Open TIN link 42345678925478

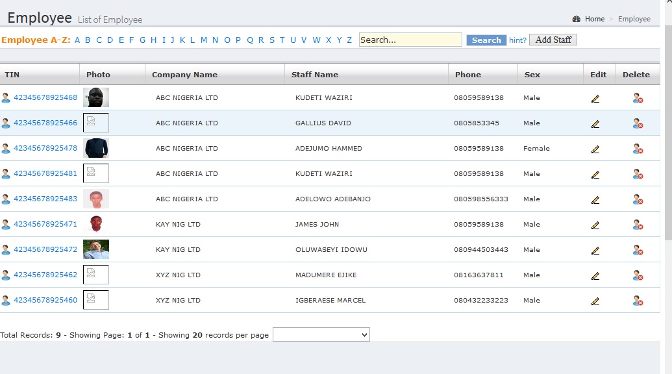pyautogui.click(x=45, y=148)
